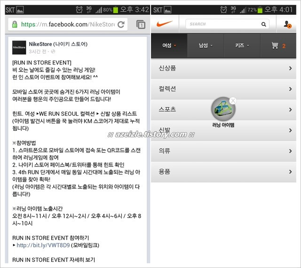Screen dimensions: 301x268
Task: Tap the 오후 3:42 clock
Action: 135,9
